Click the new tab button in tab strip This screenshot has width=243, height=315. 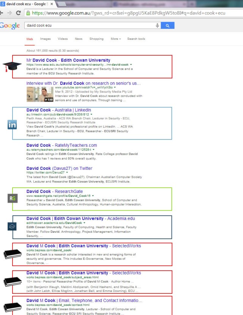tap(62, 4)
